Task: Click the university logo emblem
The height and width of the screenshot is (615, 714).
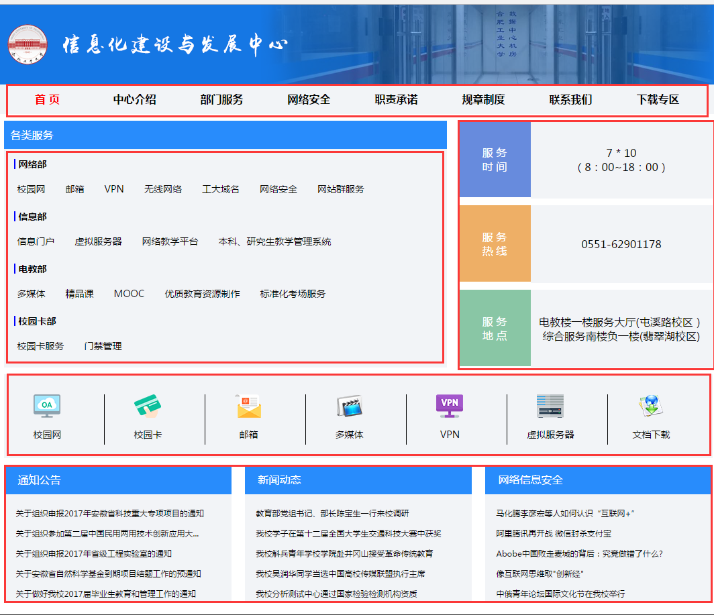Action: tap(28, 44)
